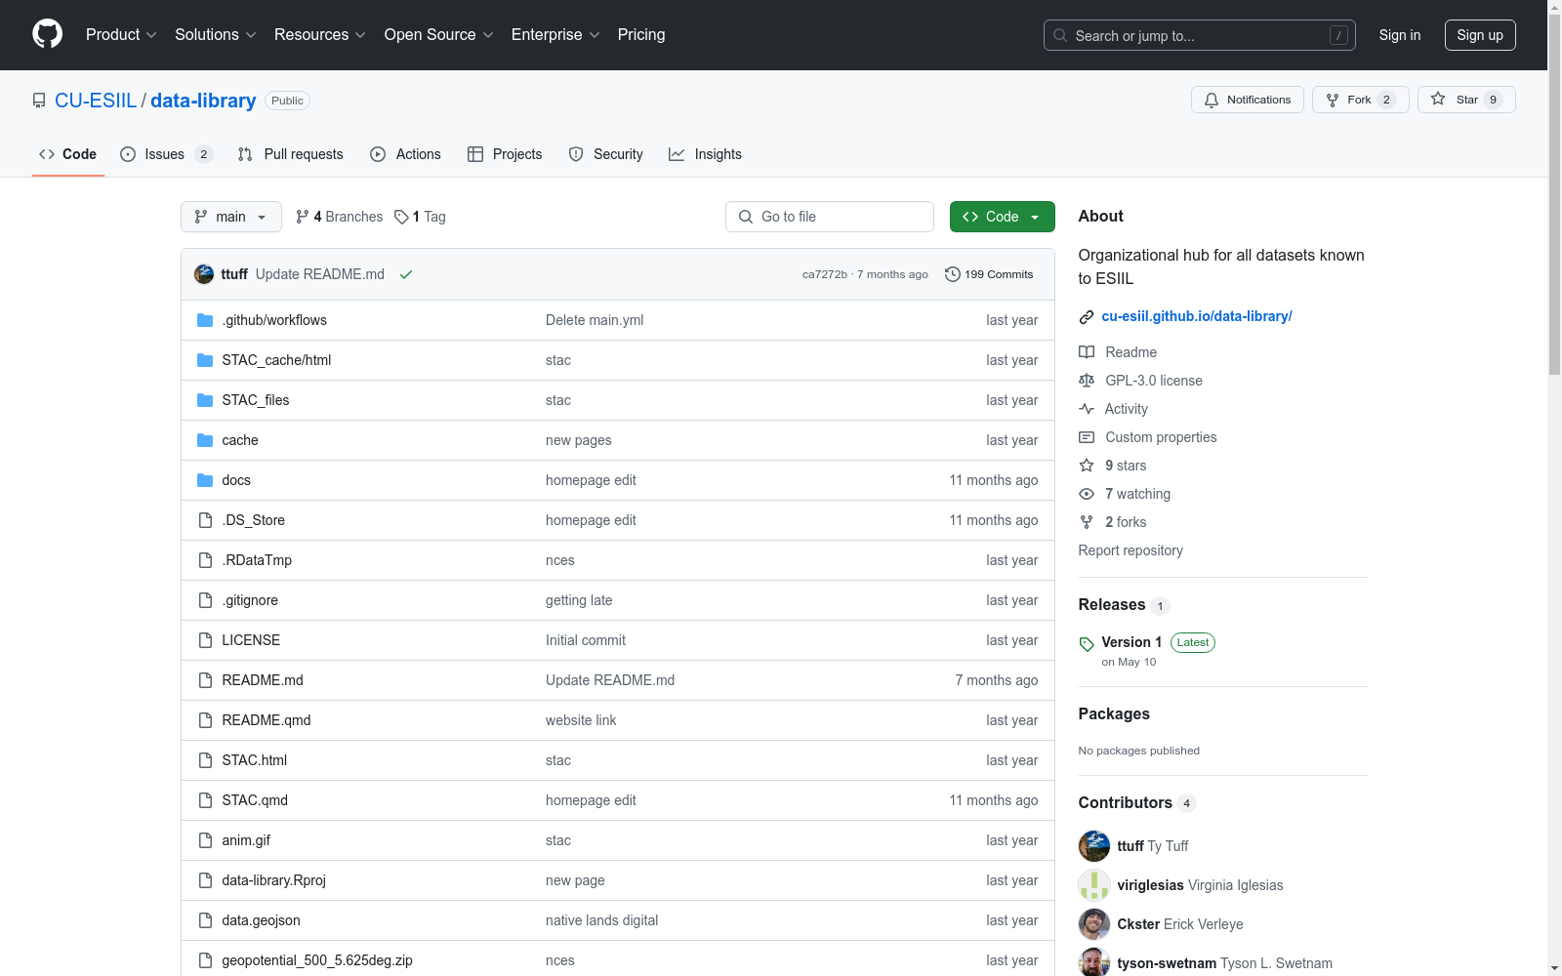Click the Readme book icon
The height and width of the screenshot is (976, 1562).
[1087, 352]
